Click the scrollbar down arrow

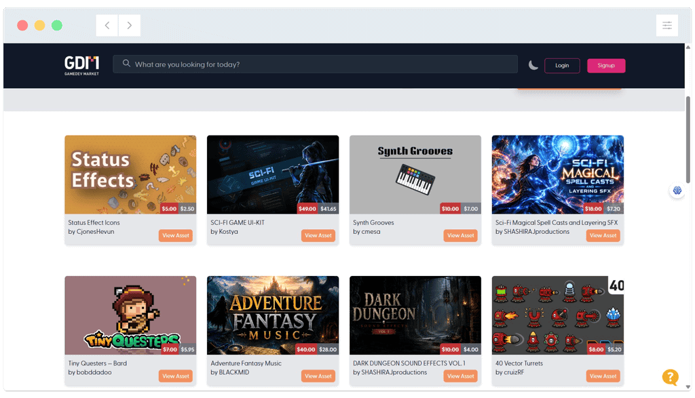(x=688, y=387)
